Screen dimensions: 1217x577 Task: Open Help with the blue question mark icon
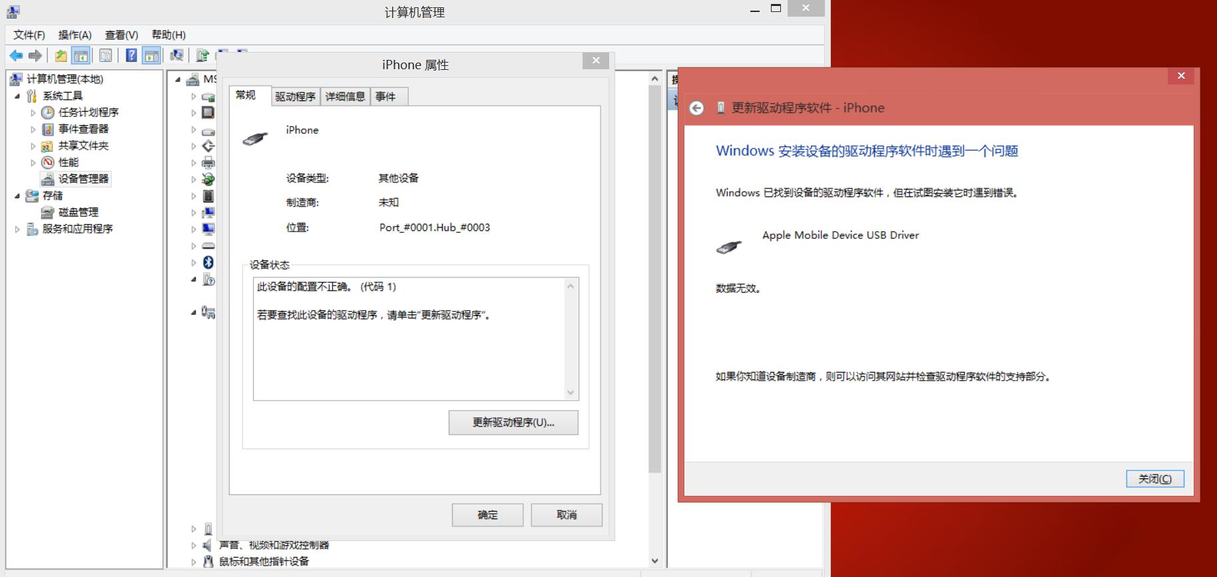[x=131, y=56]
